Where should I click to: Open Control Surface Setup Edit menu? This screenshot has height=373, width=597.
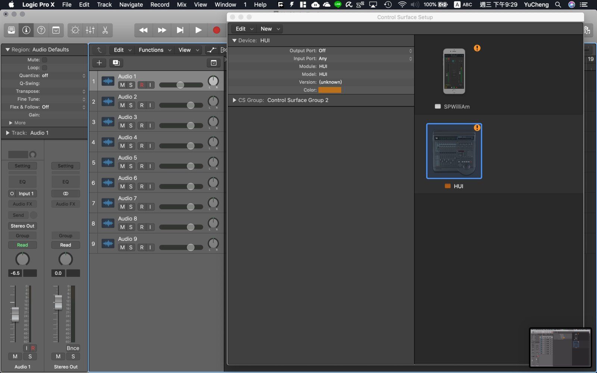coord(244,29)
